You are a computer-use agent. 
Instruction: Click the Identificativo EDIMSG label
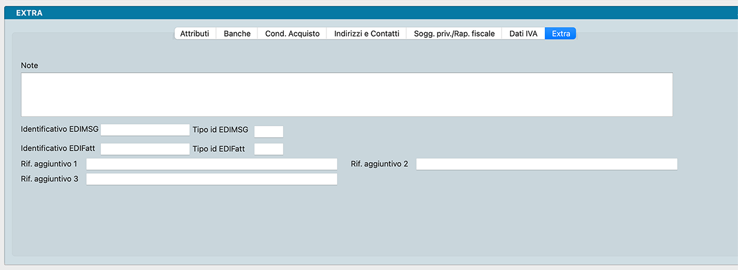59,129
